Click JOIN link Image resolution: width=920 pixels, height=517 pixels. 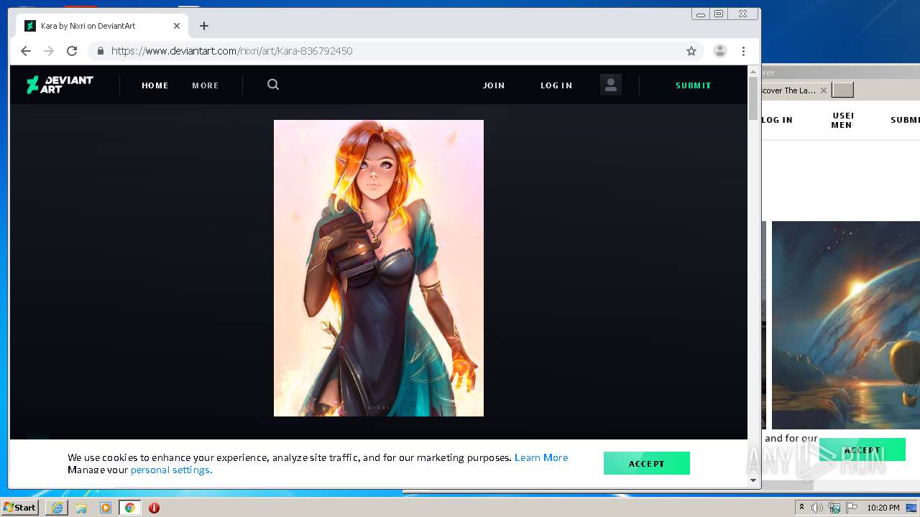pyautogui.click(x=494, y=85)
